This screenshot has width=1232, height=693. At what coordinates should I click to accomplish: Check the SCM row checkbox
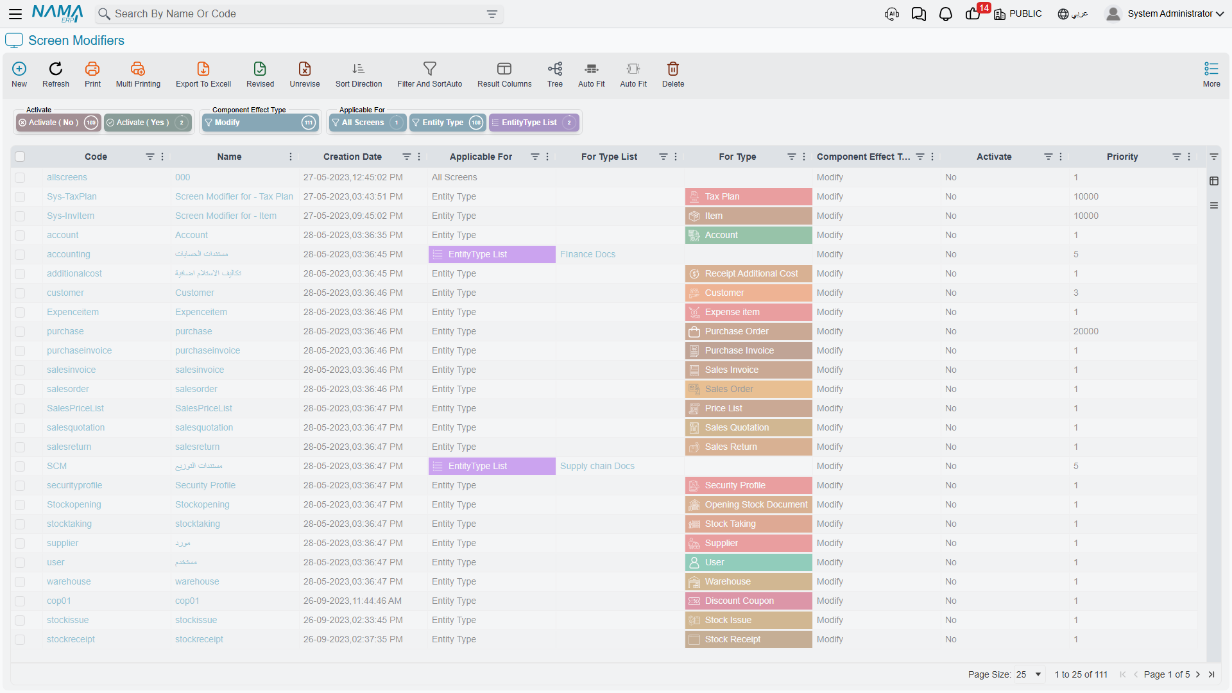tap(20, 466)
